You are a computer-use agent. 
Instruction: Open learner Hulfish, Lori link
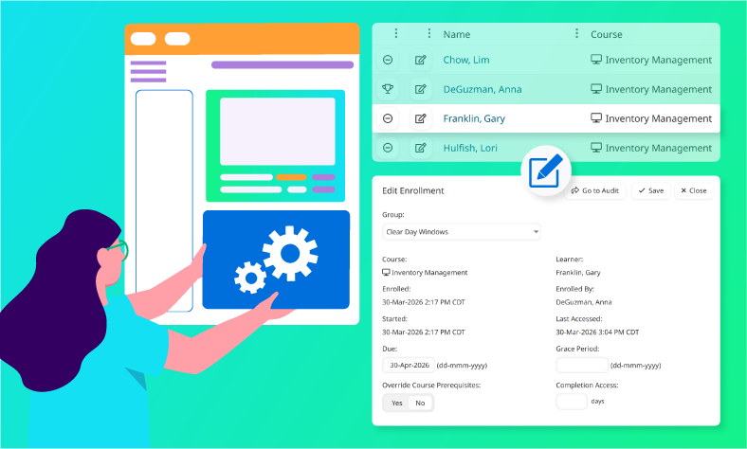pyautogui.click(x=470, y=148)
